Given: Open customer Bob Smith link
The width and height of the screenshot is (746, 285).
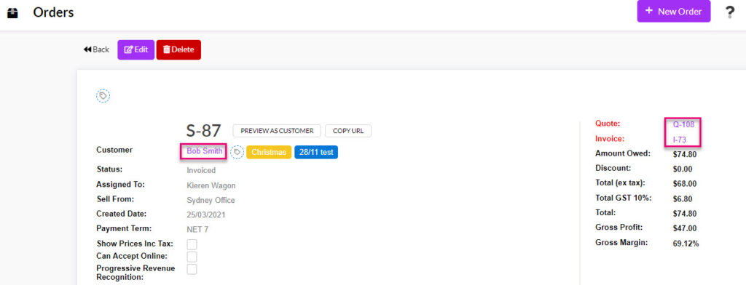Looking at the screenshot, I should click(x=204, y=151).
